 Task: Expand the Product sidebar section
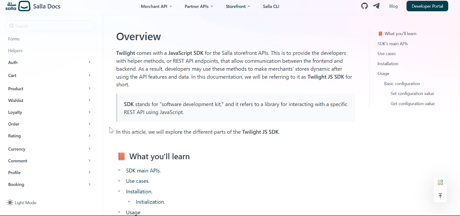49,89
